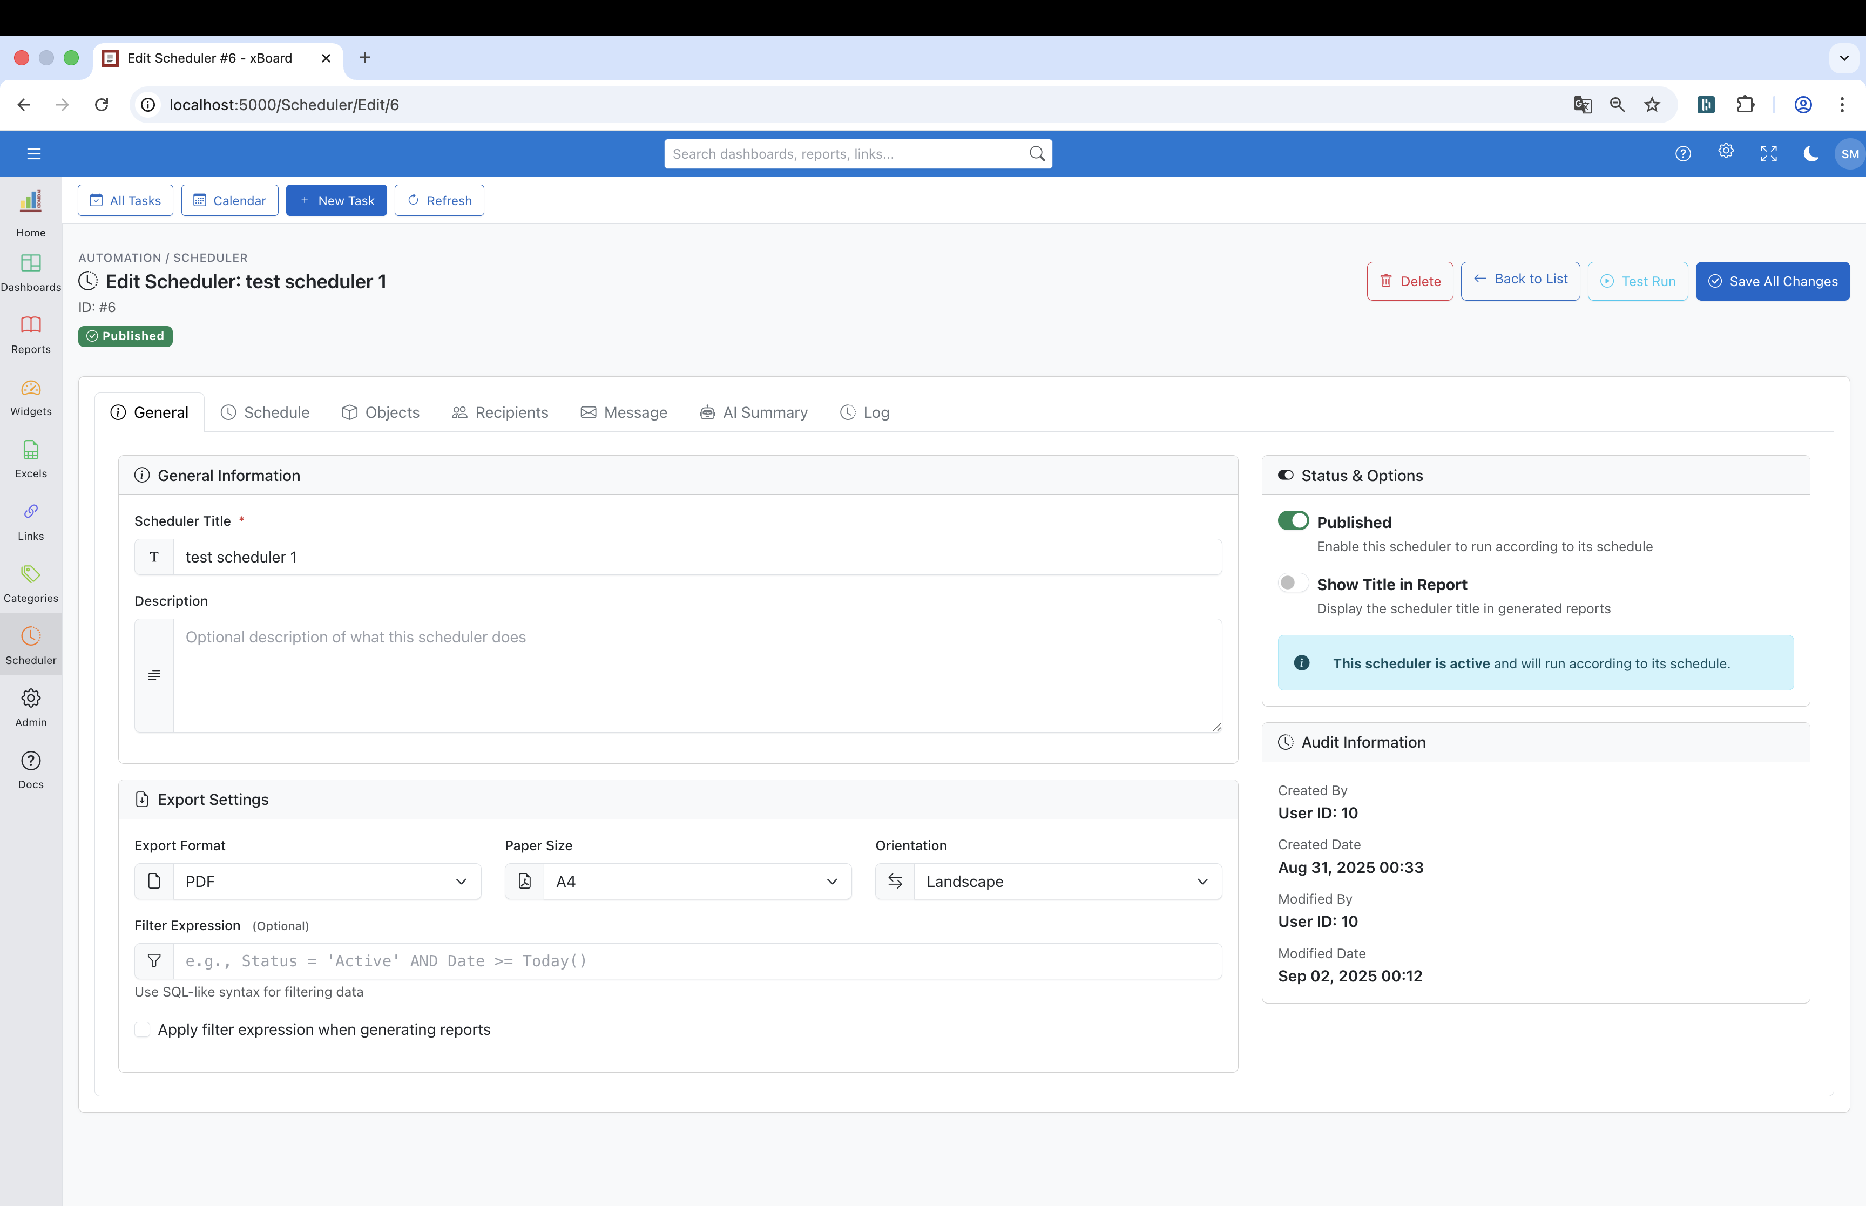Click the Description text area

[697, 676]
